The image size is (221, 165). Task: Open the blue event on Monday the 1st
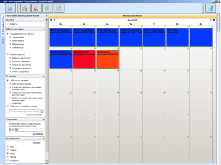pyautogui.click(x=61, y=37)
